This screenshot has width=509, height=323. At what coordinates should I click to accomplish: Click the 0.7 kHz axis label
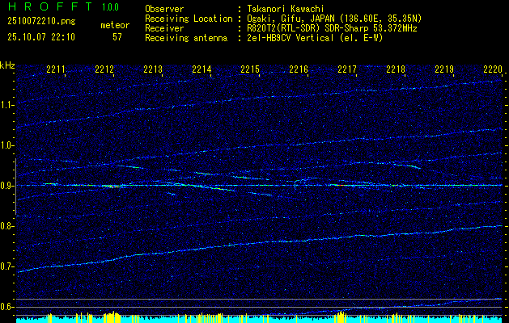(x=6, y=266)
